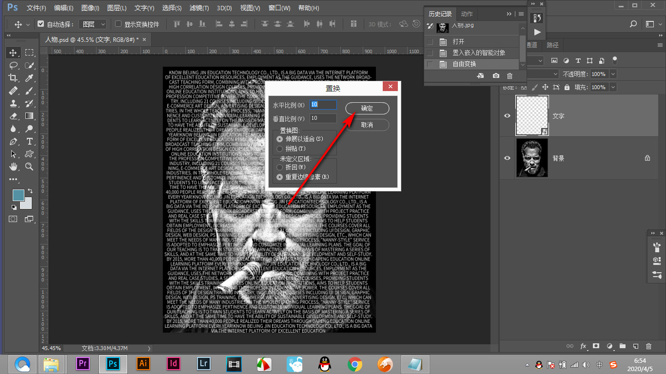Screen dimensions: 666x374
Task: Select the Path Selection tool
Action: click(x=13, y=154)
